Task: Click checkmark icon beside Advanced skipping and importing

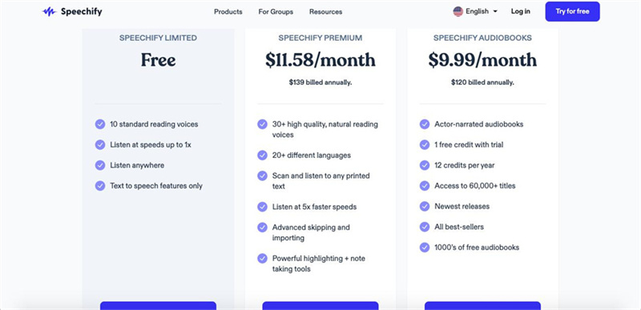Action: pos(263,227)
